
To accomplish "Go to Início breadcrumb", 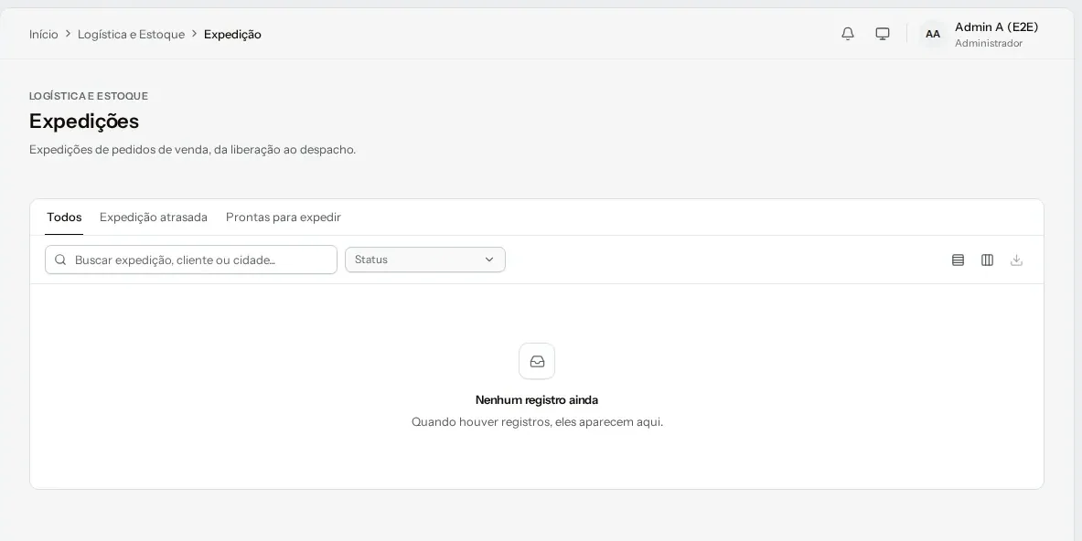I will (44, 35).
